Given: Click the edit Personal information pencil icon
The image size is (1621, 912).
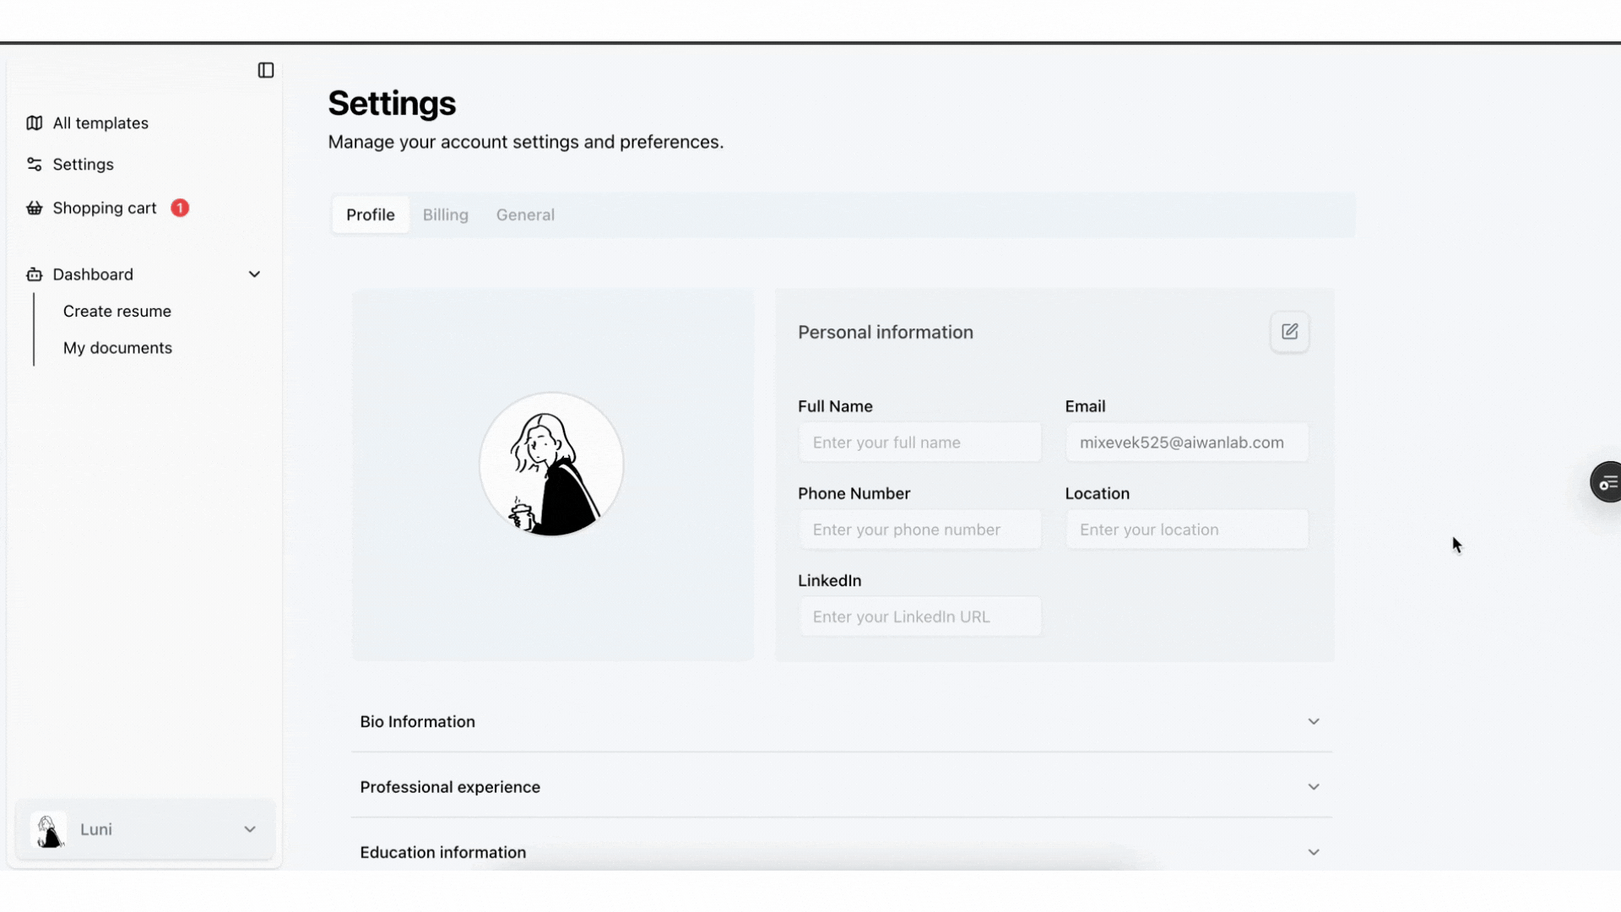Looking at the screenshot, I should coord(1289,332).
